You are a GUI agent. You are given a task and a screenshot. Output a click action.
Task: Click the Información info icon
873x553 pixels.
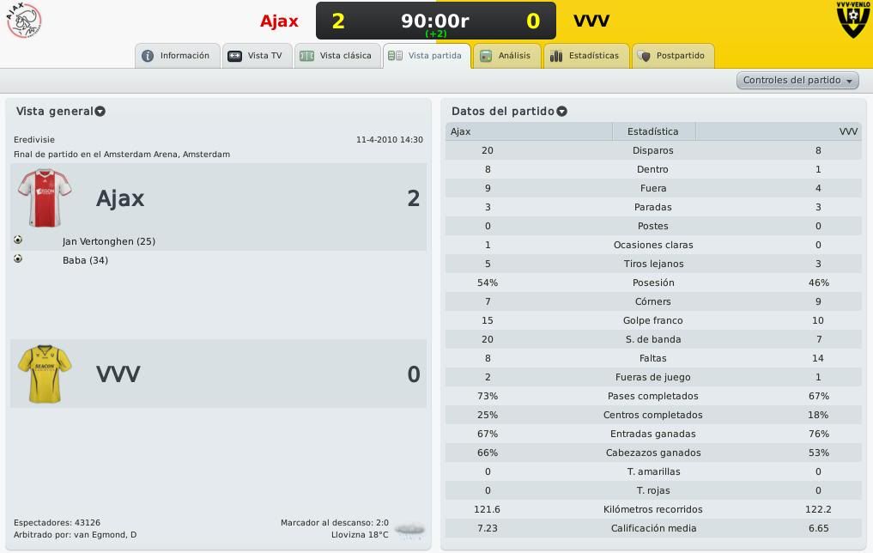148,56
